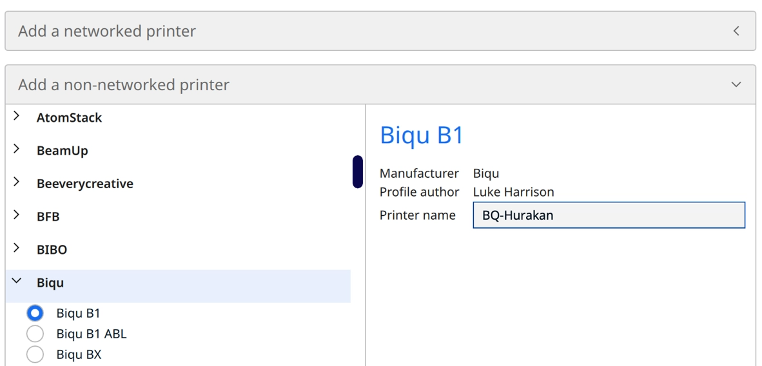Click the manufacturer list scrollbar handle

point(357,171)
